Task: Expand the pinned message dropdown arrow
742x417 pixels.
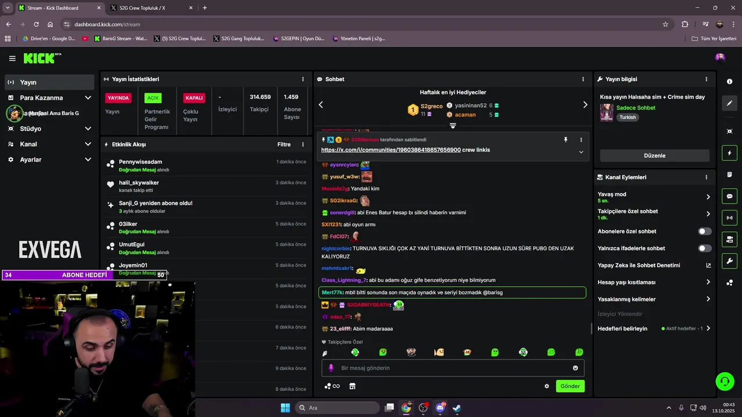Action: tap(581, 152)
